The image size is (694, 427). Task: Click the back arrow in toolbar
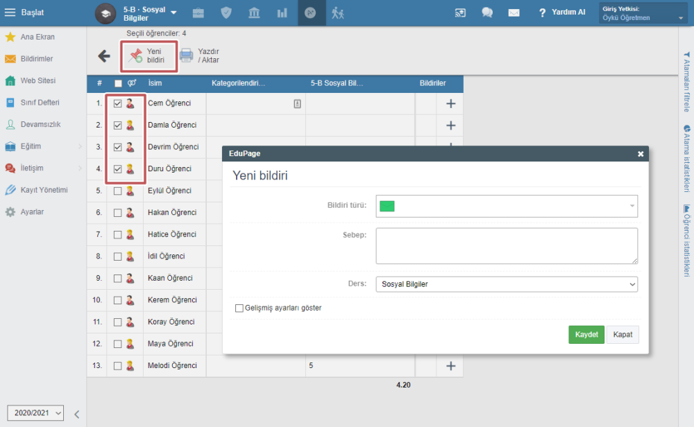pos(104,56)
